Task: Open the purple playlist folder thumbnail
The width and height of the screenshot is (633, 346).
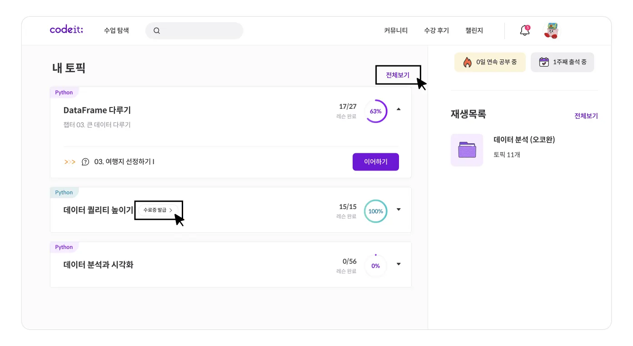Action: (x=467, y=150)
